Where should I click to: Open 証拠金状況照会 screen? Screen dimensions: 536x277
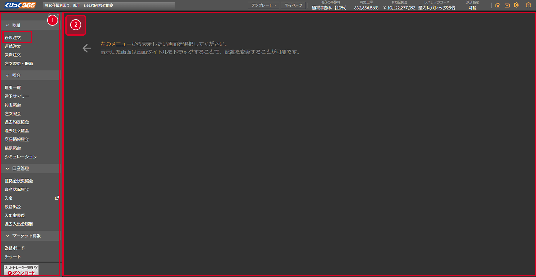[x=19, y=181]
